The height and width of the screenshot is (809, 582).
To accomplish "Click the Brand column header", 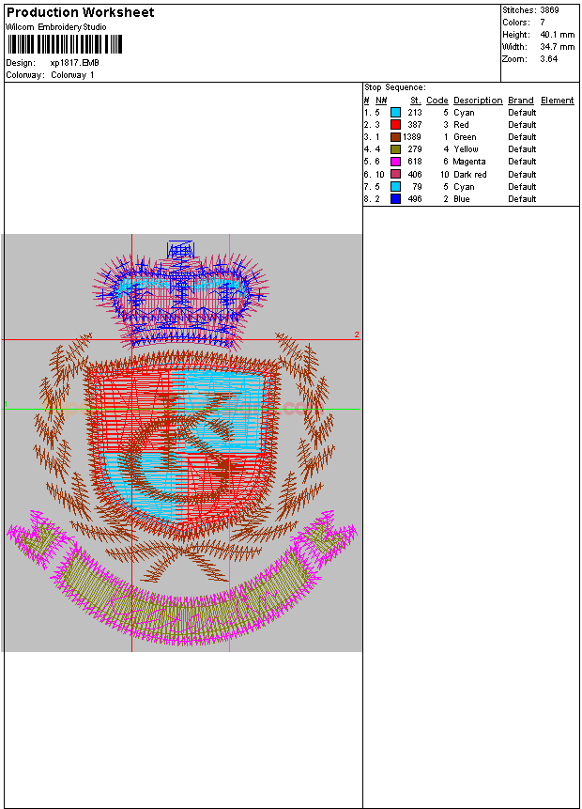I will tap(520, 101).
